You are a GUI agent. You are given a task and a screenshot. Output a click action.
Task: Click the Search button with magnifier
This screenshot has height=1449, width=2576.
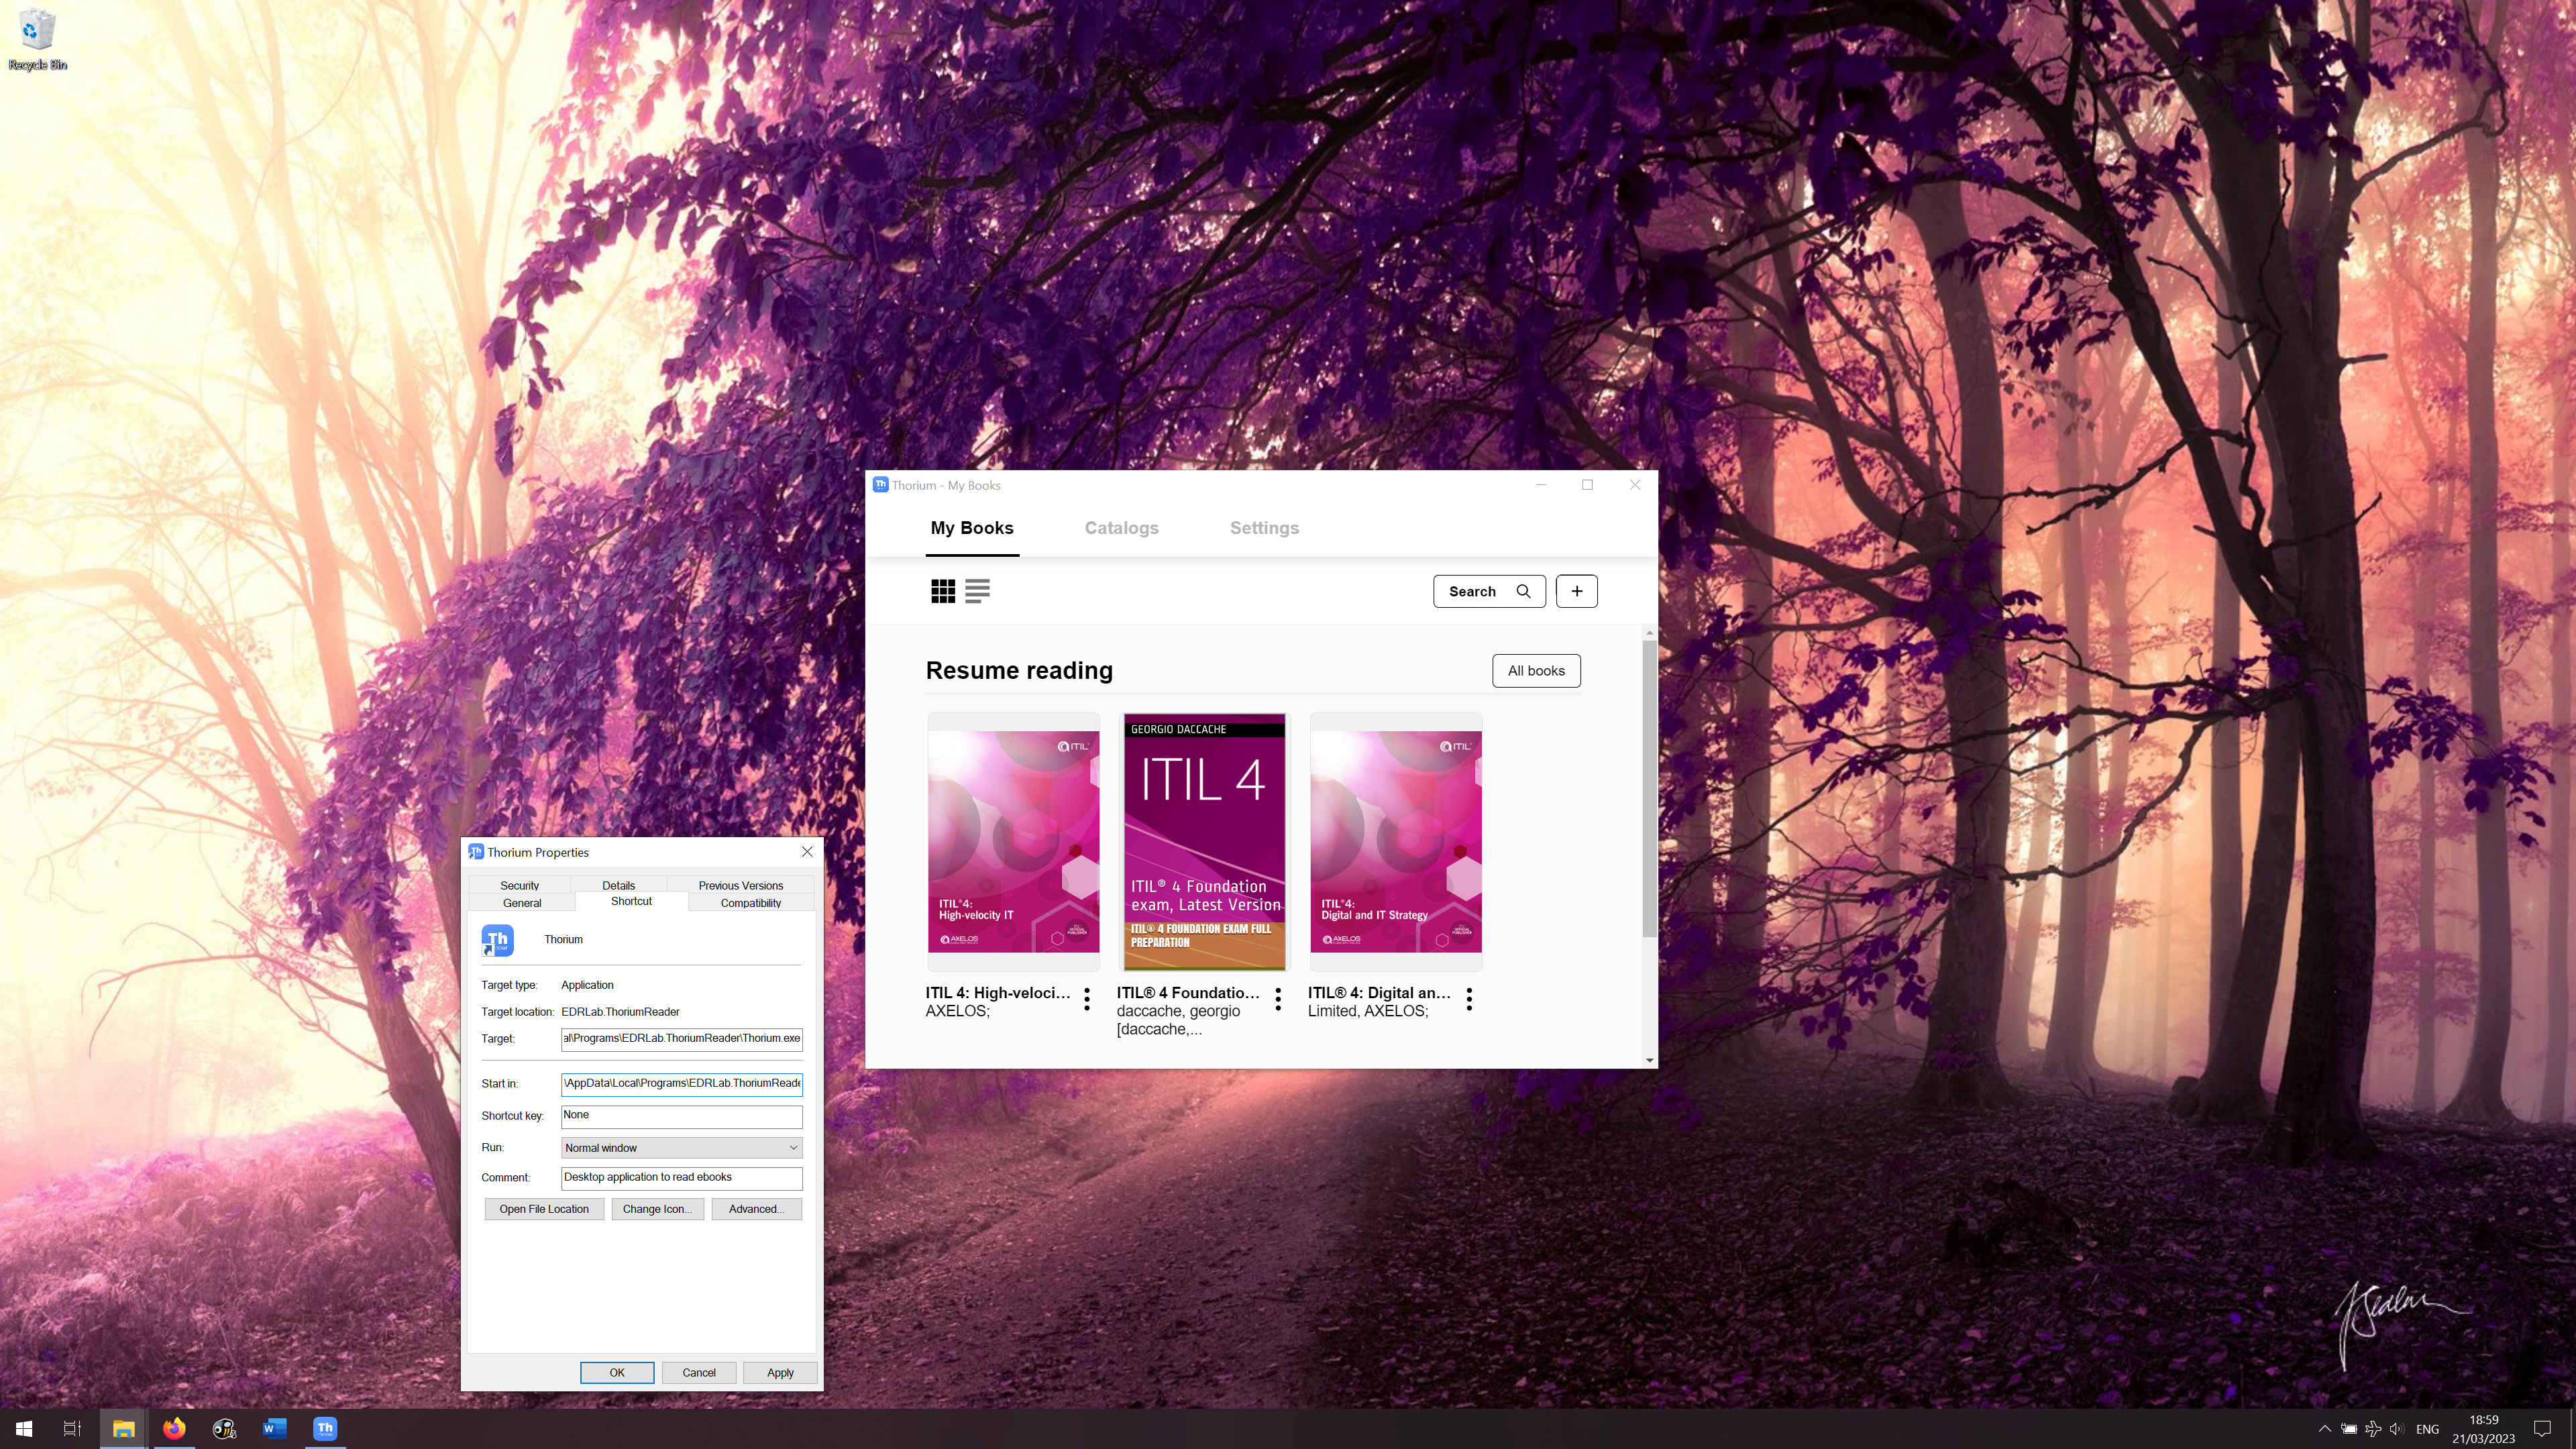[x=1489, y=591]
